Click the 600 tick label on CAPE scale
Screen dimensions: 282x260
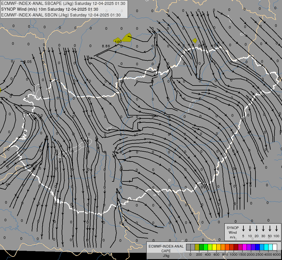click(216, 255)
